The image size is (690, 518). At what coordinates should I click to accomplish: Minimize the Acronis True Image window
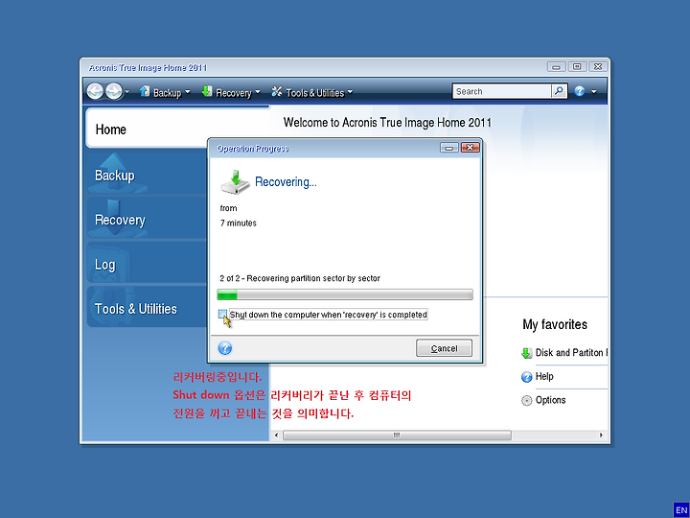556,66
